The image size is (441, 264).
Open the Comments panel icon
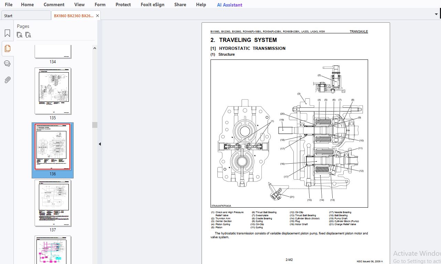click(7, 64)
